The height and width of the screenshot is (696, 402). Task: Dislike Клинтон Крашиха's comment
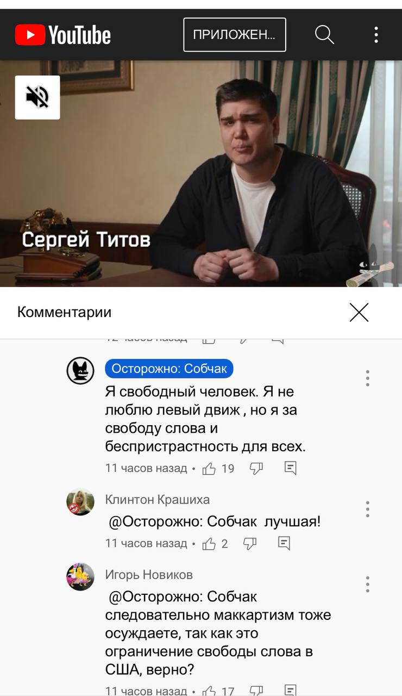coord(250,543)
